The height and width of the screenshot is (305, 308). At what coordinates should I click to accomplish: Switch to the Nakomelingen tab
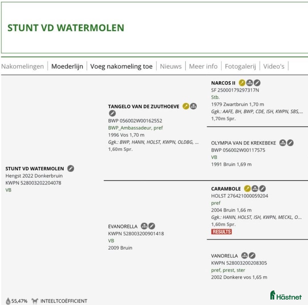point(23,66)
